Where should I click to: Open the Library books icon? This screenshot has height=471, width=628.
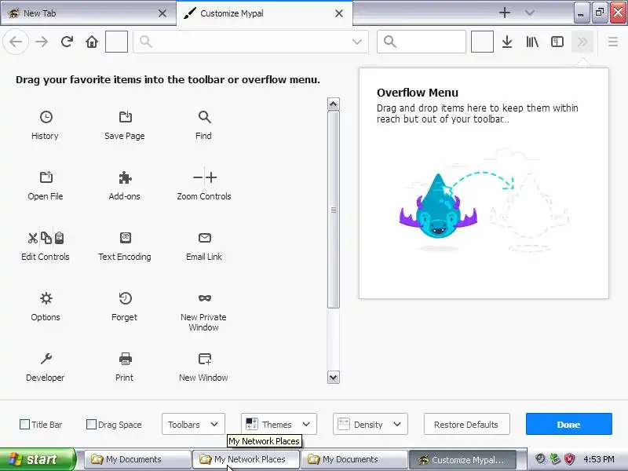(x=532, y=42)
